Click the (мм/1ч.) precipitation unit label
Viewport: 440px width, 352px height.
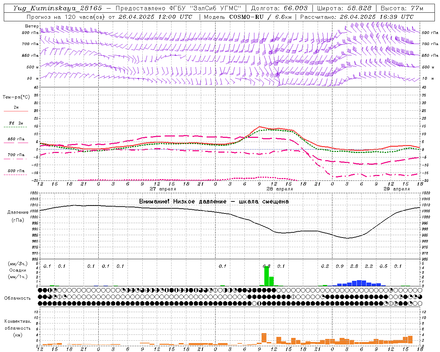(x=18, y=277)
